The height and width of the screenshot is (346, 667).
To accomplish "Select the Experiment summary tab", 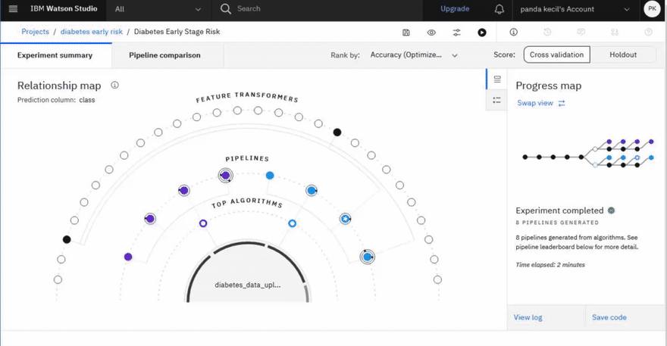I will tap(55, 55).
